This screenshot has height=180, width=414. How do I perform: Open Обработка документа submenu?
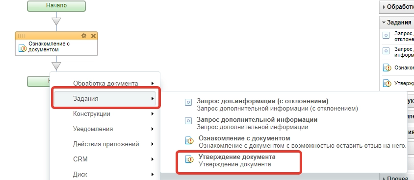point(105,84)
